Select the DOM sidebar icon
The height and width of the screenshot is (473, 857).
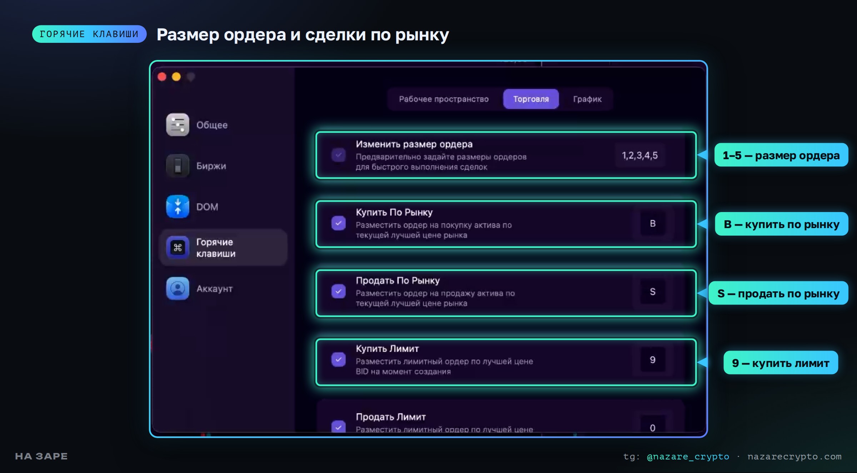point(177,206)
